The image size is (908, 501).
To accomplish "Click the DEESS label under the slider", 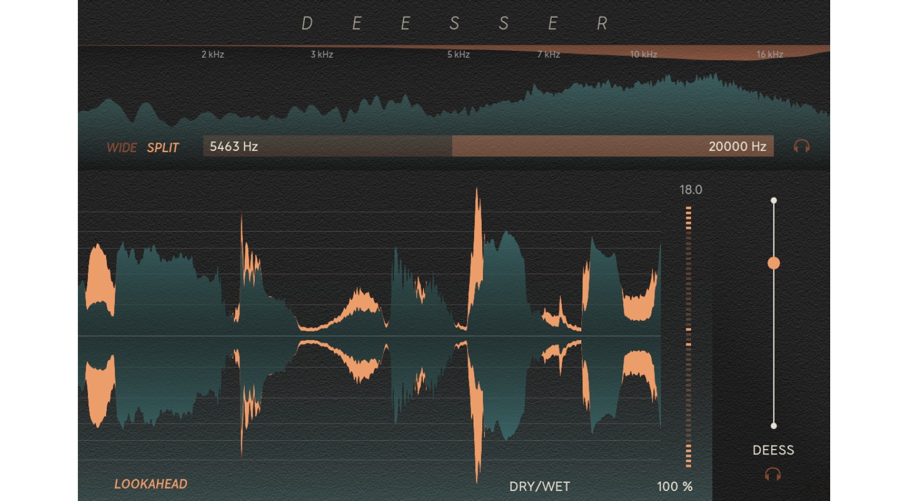I will (773, 450).
